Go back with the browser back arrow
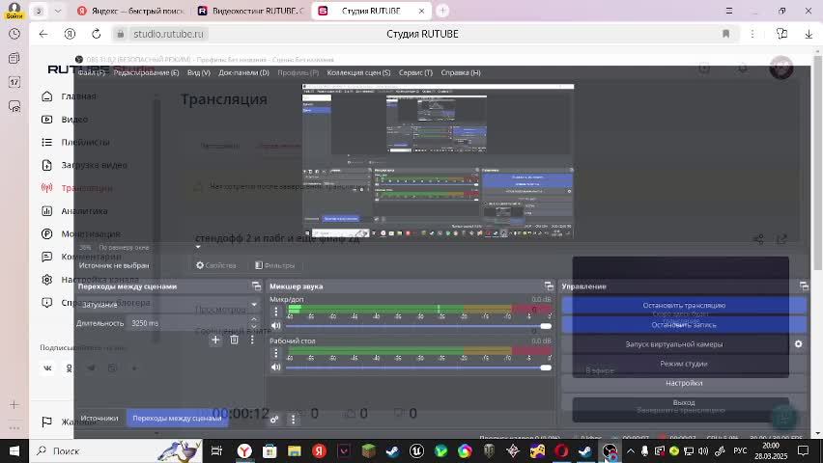The width and height of the screenshot is (823, 463). [x=43, y=34]
